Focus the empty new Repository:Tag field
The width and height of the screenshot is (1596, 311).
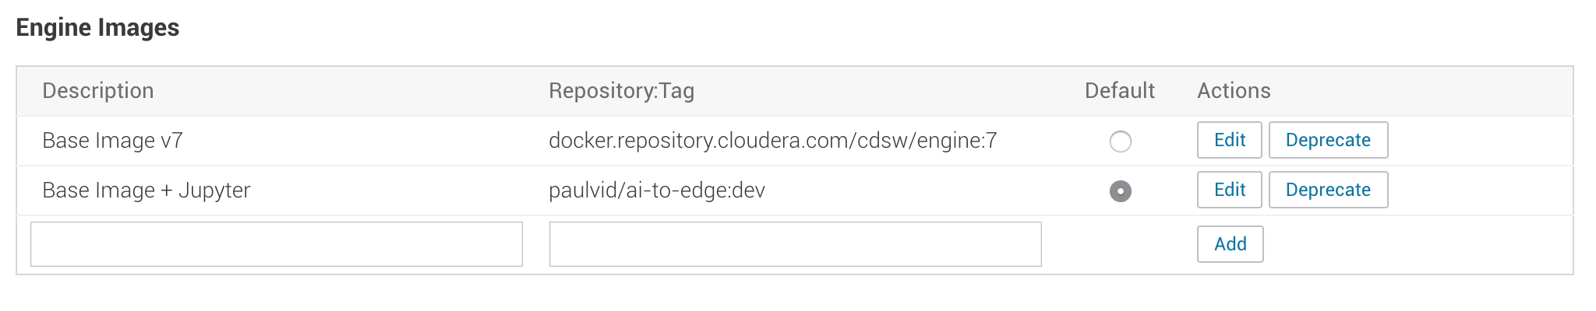795,244
